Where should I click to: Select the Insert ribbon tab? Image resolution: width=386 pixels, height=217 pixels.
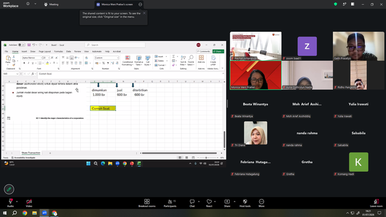click(x=24, y=51)
